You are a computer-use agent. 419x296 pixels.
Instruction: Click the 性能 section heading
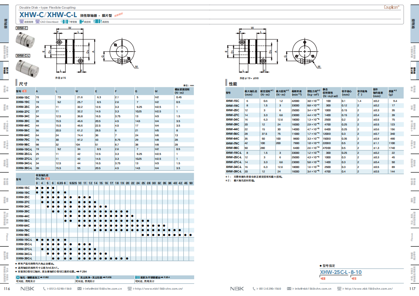coord(233,84)
